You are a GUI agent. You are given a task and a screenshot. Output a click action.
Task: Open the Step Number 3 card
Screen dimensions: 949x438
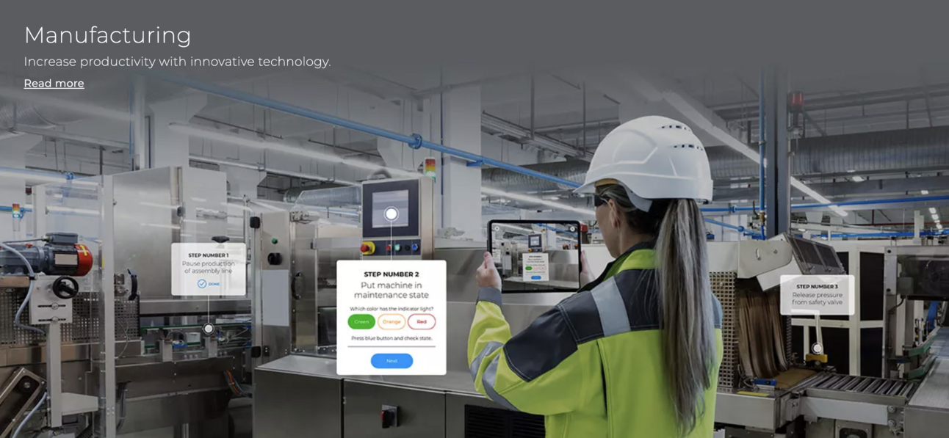(817, 295)
